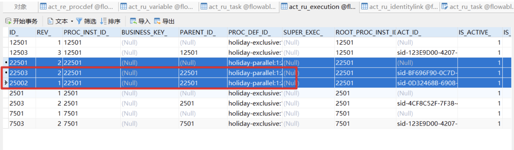Click the last act_ru_task tab icon
This screenshot has height=150, width=514.
[445, 7]
